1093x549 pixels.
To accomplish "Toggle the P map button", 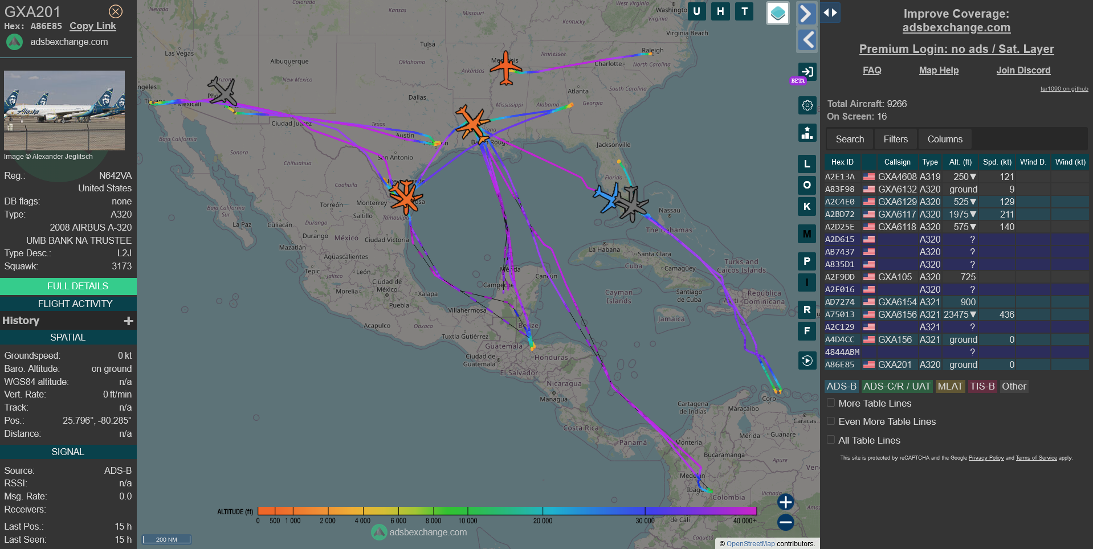I will pyautogui.click(x=807, y=261).
